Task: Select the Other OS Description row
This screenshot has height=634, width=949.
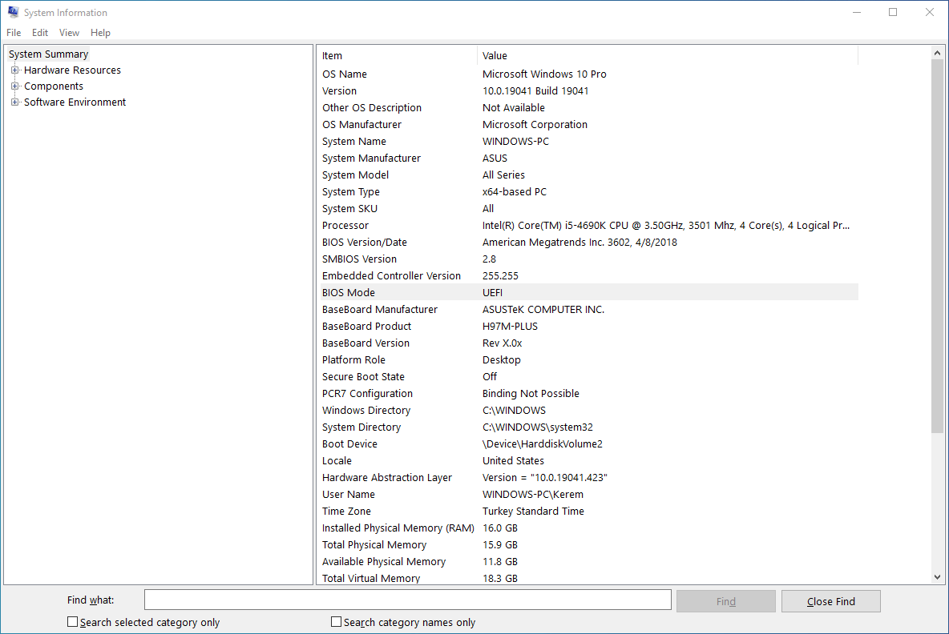Action: tap(589, 107)
